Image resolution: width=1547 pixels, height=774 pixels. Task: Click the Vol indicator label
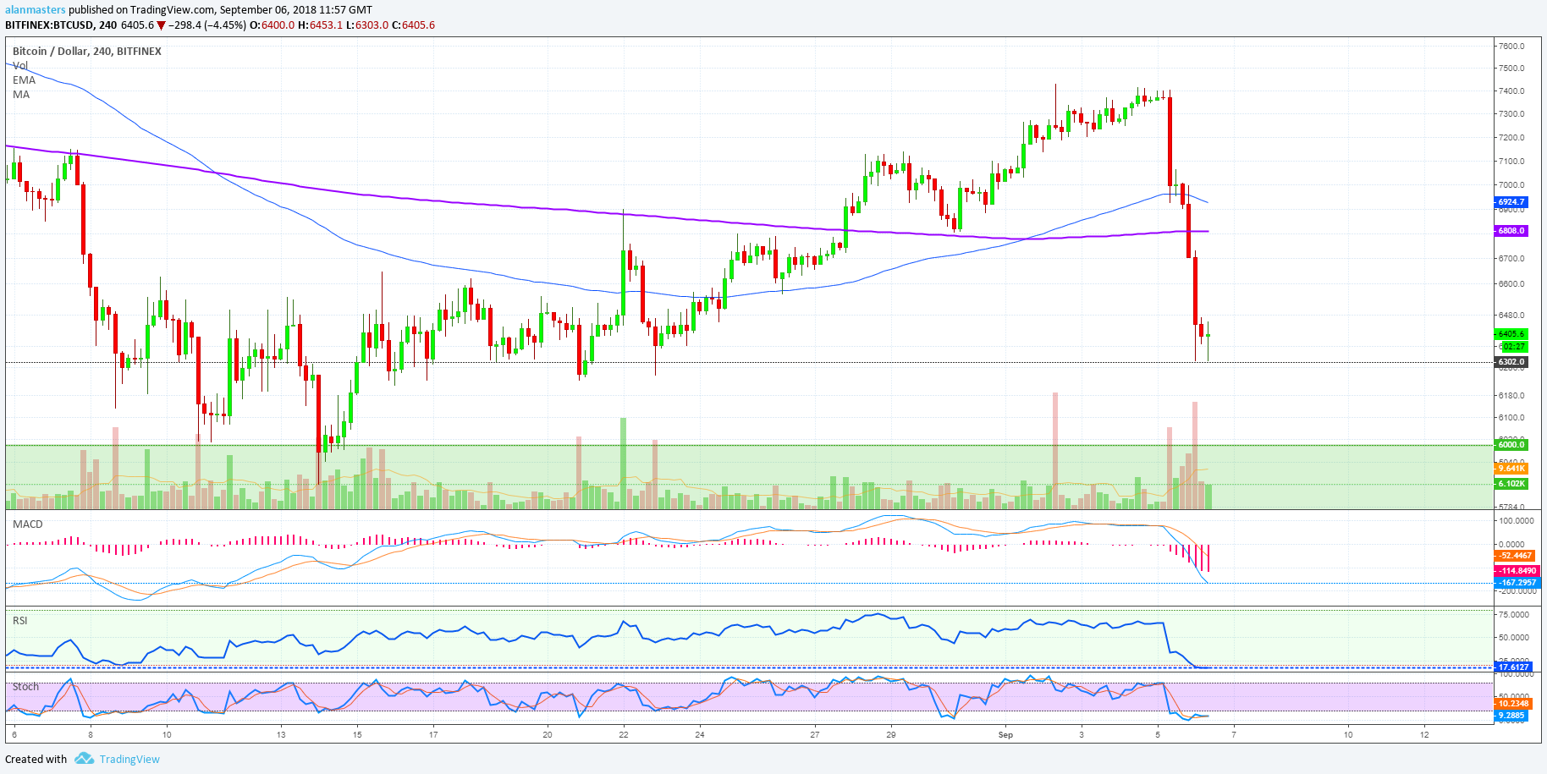coord(20,65)
